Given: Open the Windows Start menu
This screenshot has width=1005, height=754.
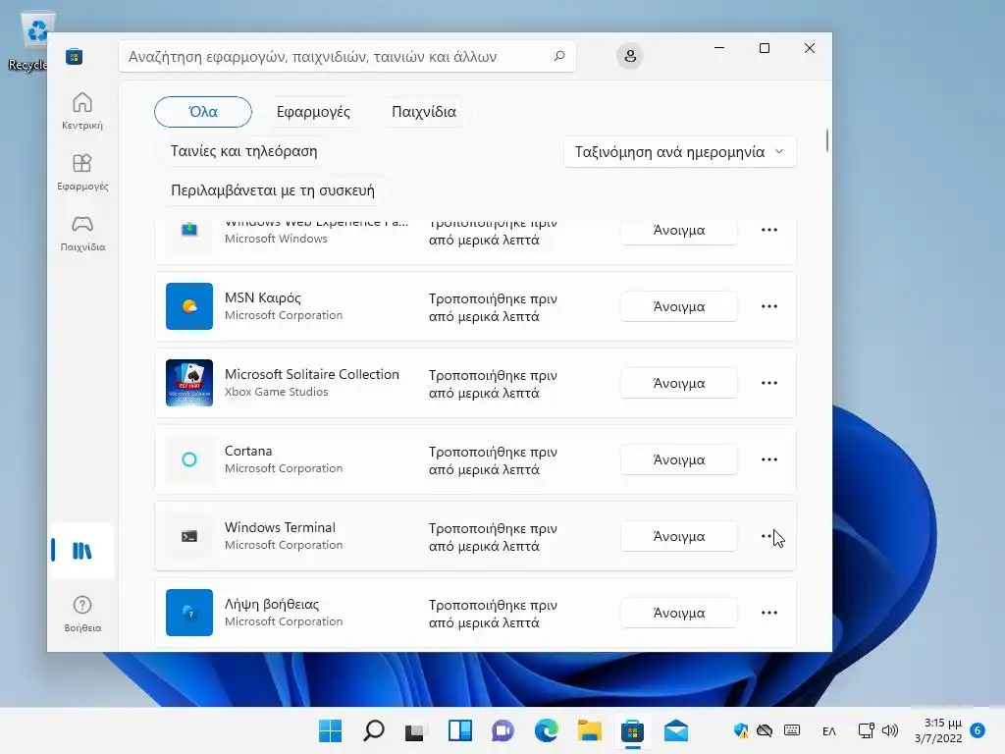Looking at the screenshot, I should coord(331,730).
